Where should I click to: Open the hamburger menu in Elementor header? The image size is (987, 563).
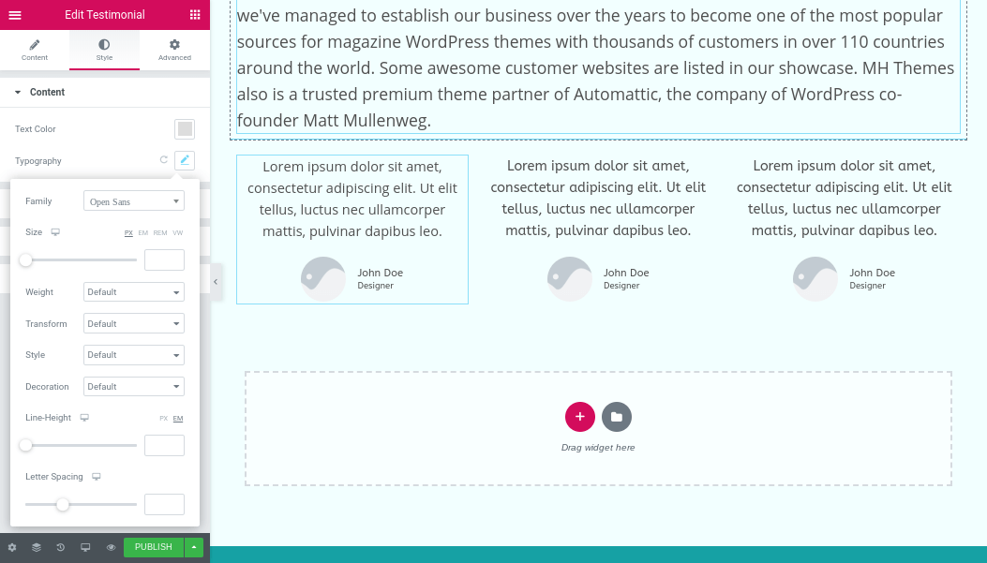tap(14, 15)
